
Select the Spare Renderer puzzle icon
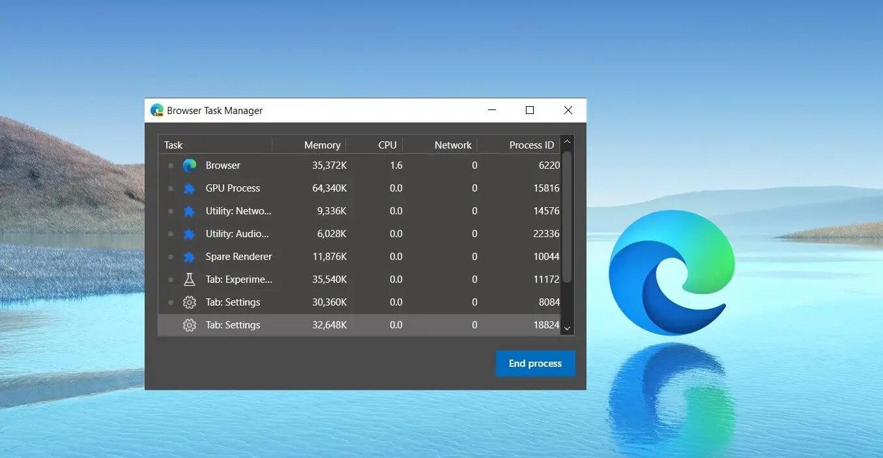click(x=190, y=257)
